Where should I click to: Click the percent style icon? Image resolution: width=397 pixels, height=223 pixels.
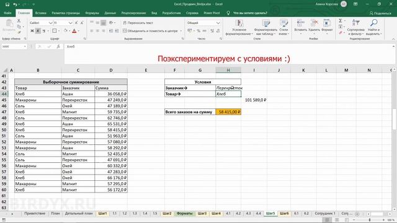[198, 31]
